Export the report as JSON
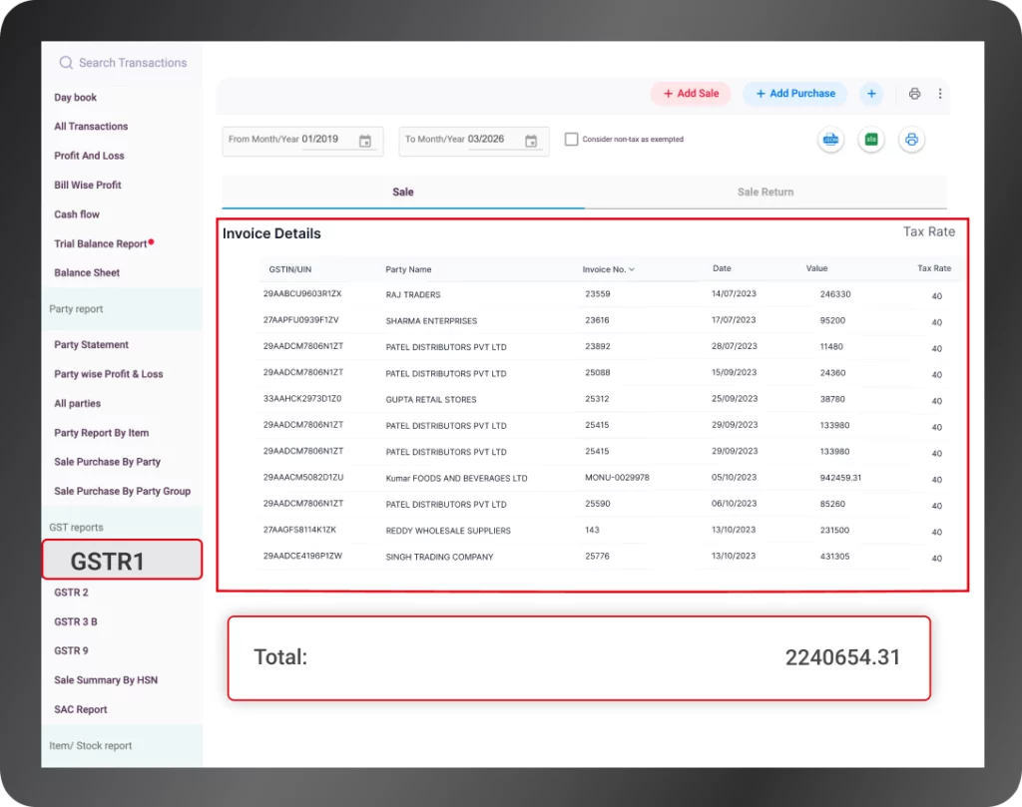 831,140
